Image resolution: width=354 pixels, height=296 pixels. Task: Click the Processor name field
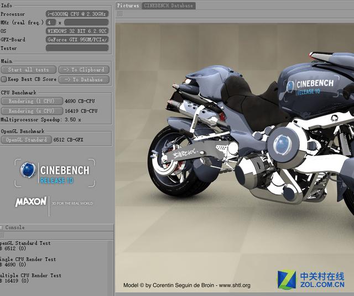pyautogui.click(x=77, y=14)
